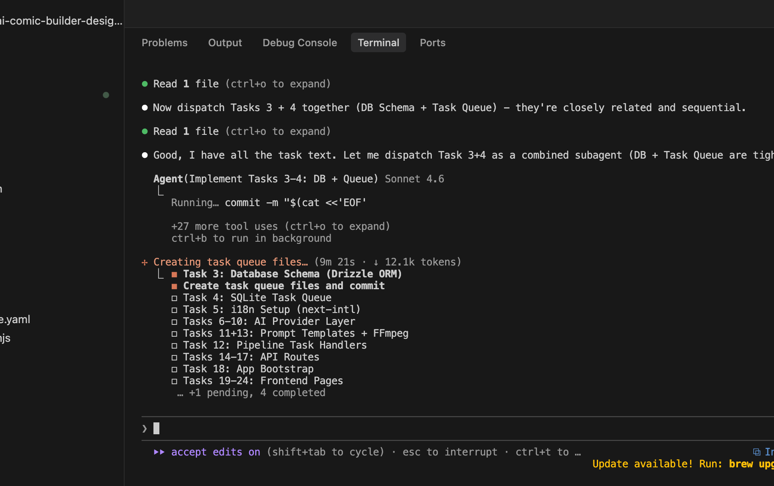The height and width of the screenshot is (486, 774).
Task: Toggle checkbox for Task 18: App Bootstrap
Action: coord(174,369)
